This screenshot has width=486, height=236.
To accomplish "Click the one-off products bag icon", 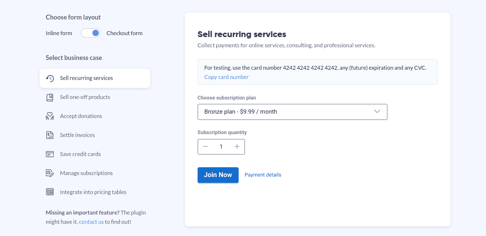I will click(50, 97).
